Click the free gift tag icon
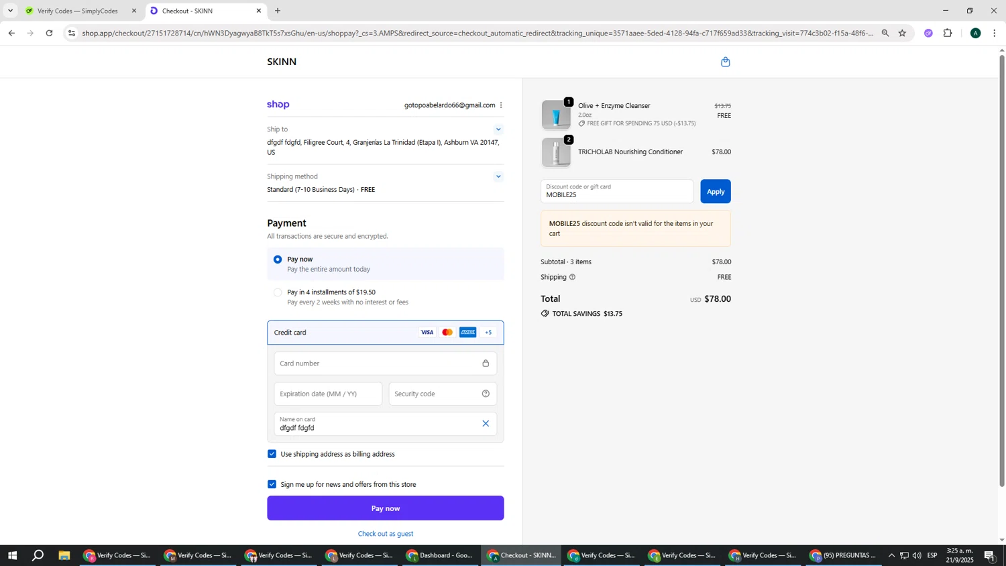The image size is (1006, 566). pyautogui.click(x=581, y=123)
